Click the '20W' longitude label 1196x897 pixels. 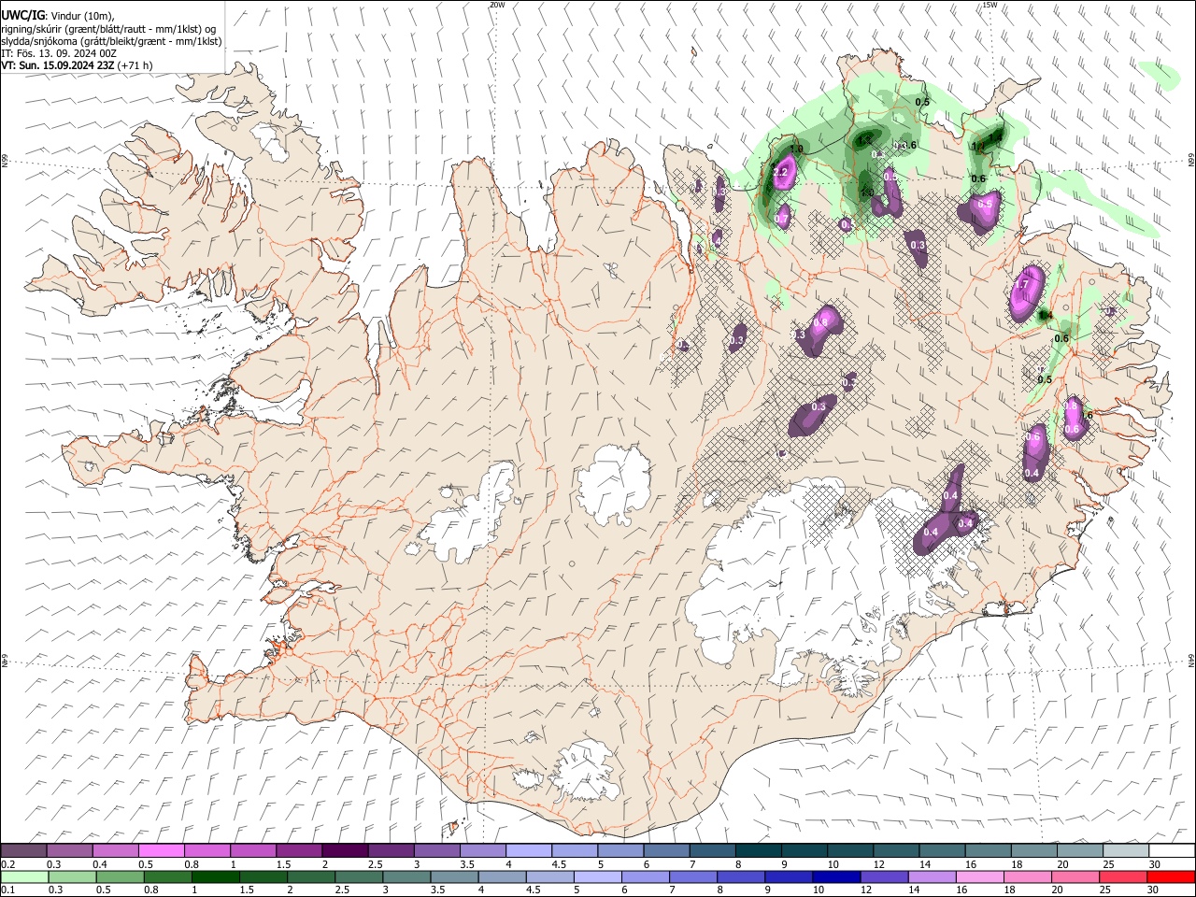pos(498,5)
